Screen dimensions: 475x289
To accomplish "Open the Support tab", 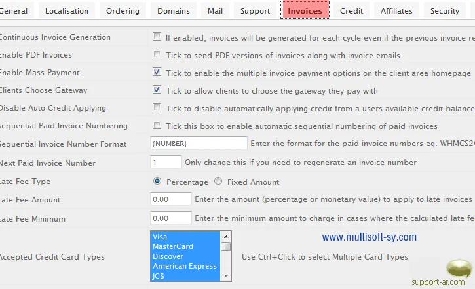I will pyautogui.click(x=255, y=10).
